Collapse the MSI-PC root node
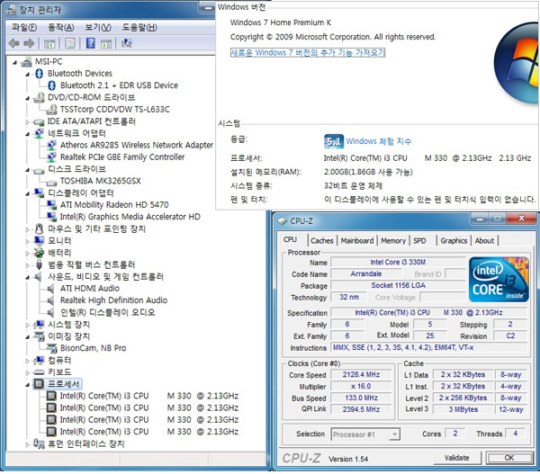This screenshot has height=474, width=540. [x=14, y=62]
